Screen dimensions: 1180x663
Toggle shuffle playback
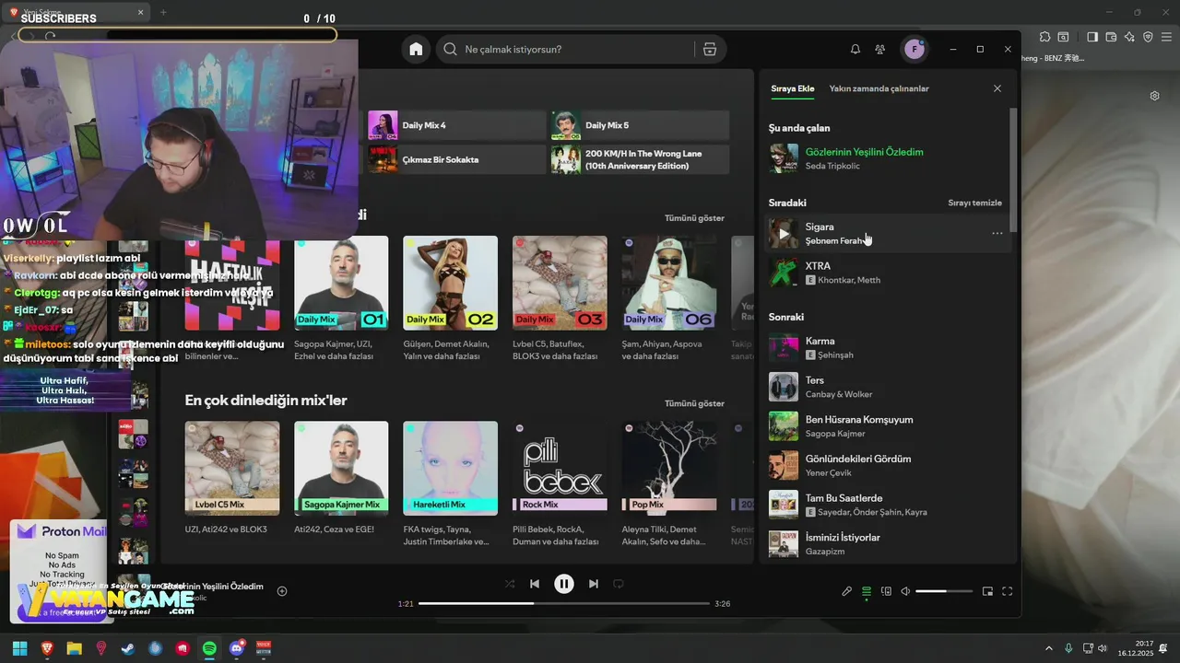(510, 584)
